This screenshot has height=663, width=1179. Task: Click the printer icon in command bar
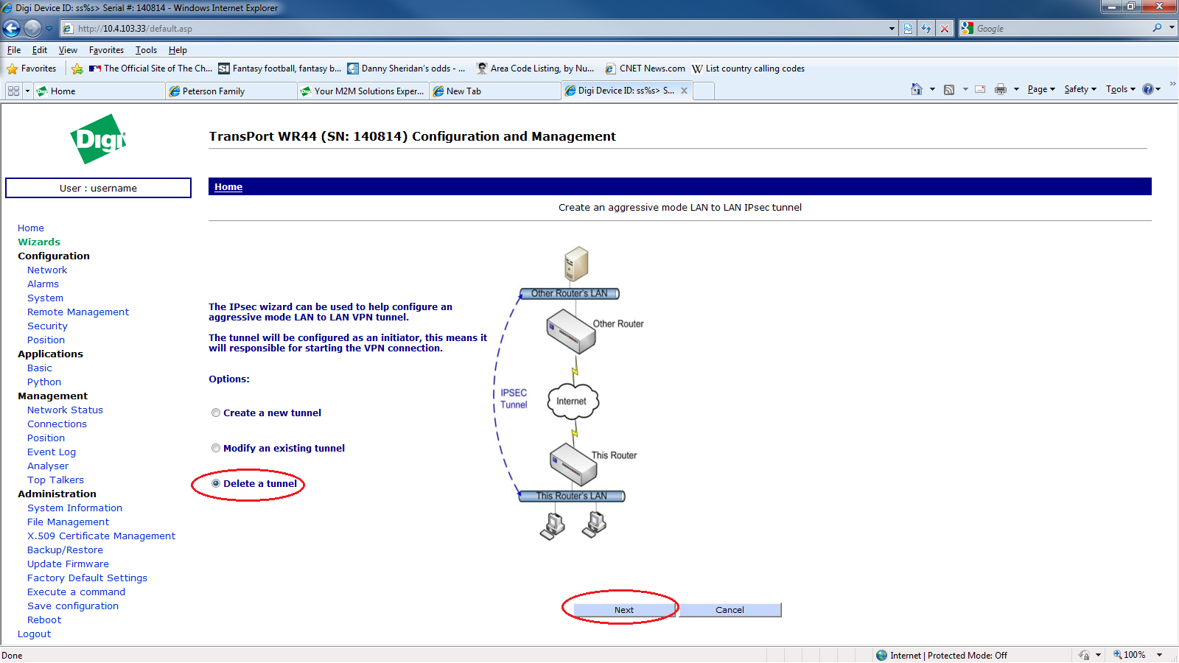pos(1000,89)
